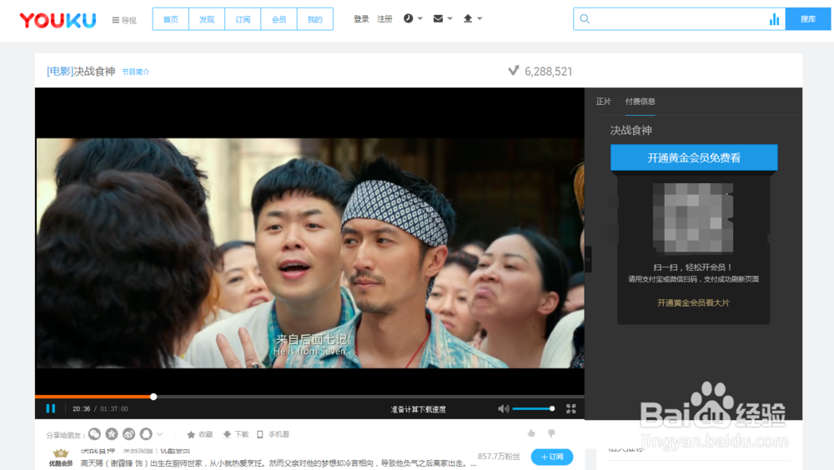This screenshot has width=834, height=470.
Task: Click 开通黄金会员免费看 button
Action: point(694,157)
